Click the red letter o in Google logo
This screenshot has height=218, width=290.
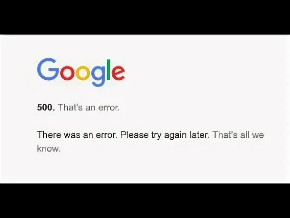67,73
